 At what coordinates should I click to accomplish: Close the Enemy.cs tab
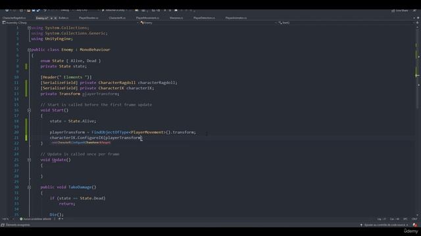tap(55, 18)
